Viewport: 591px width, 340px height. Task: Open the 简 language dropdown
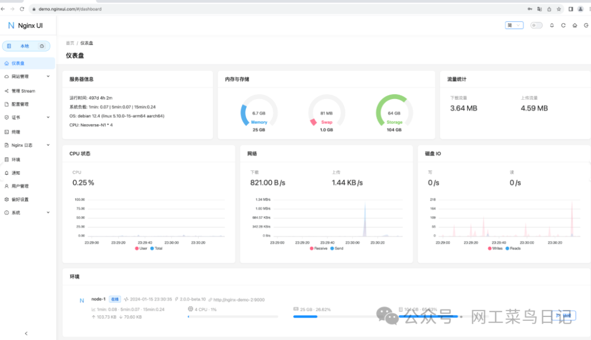point(514,25)
